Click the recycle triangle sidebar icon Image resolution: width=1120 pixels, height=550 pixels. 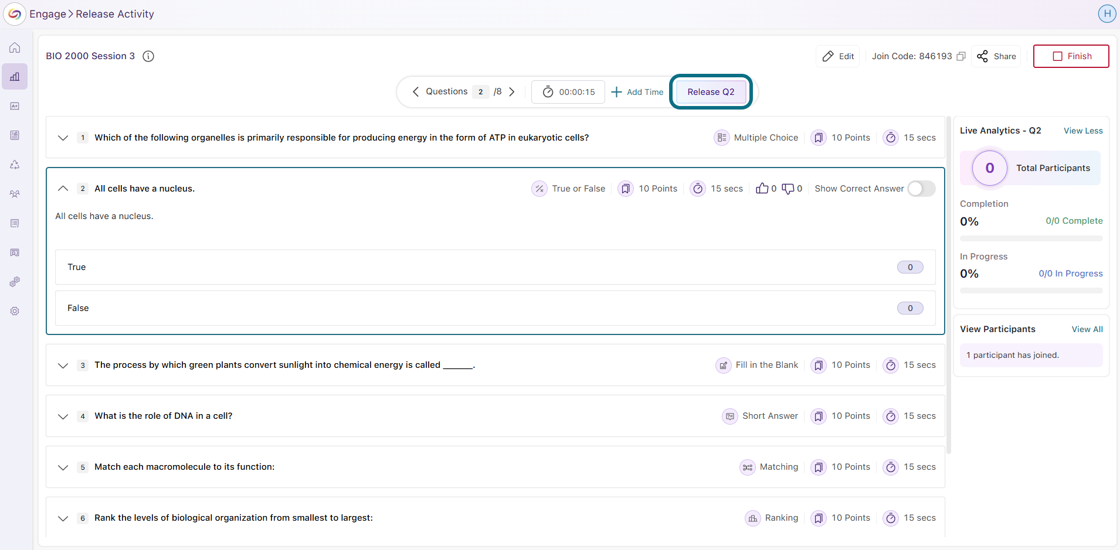[15, 165]
